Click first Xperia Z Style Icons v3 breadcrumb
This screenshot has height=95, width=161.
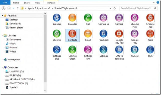39,8
